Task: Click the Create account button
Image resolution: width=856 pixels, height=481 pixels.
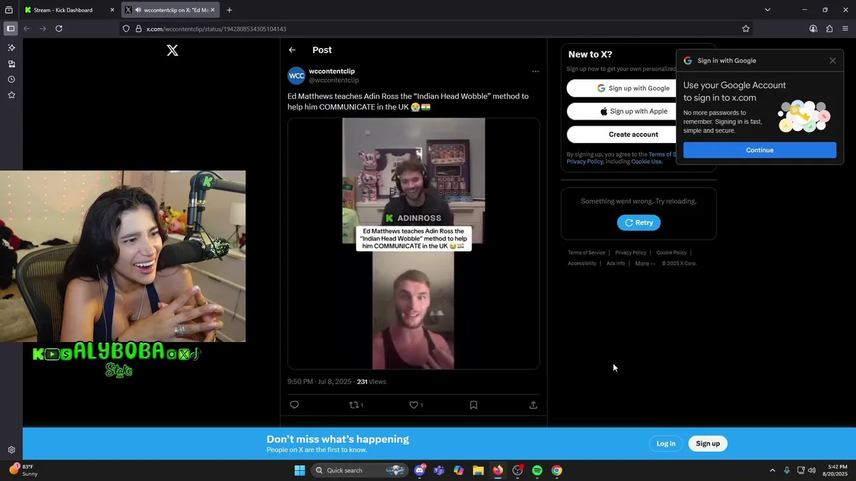Action: pyautogui.click(x=633, y=134)
